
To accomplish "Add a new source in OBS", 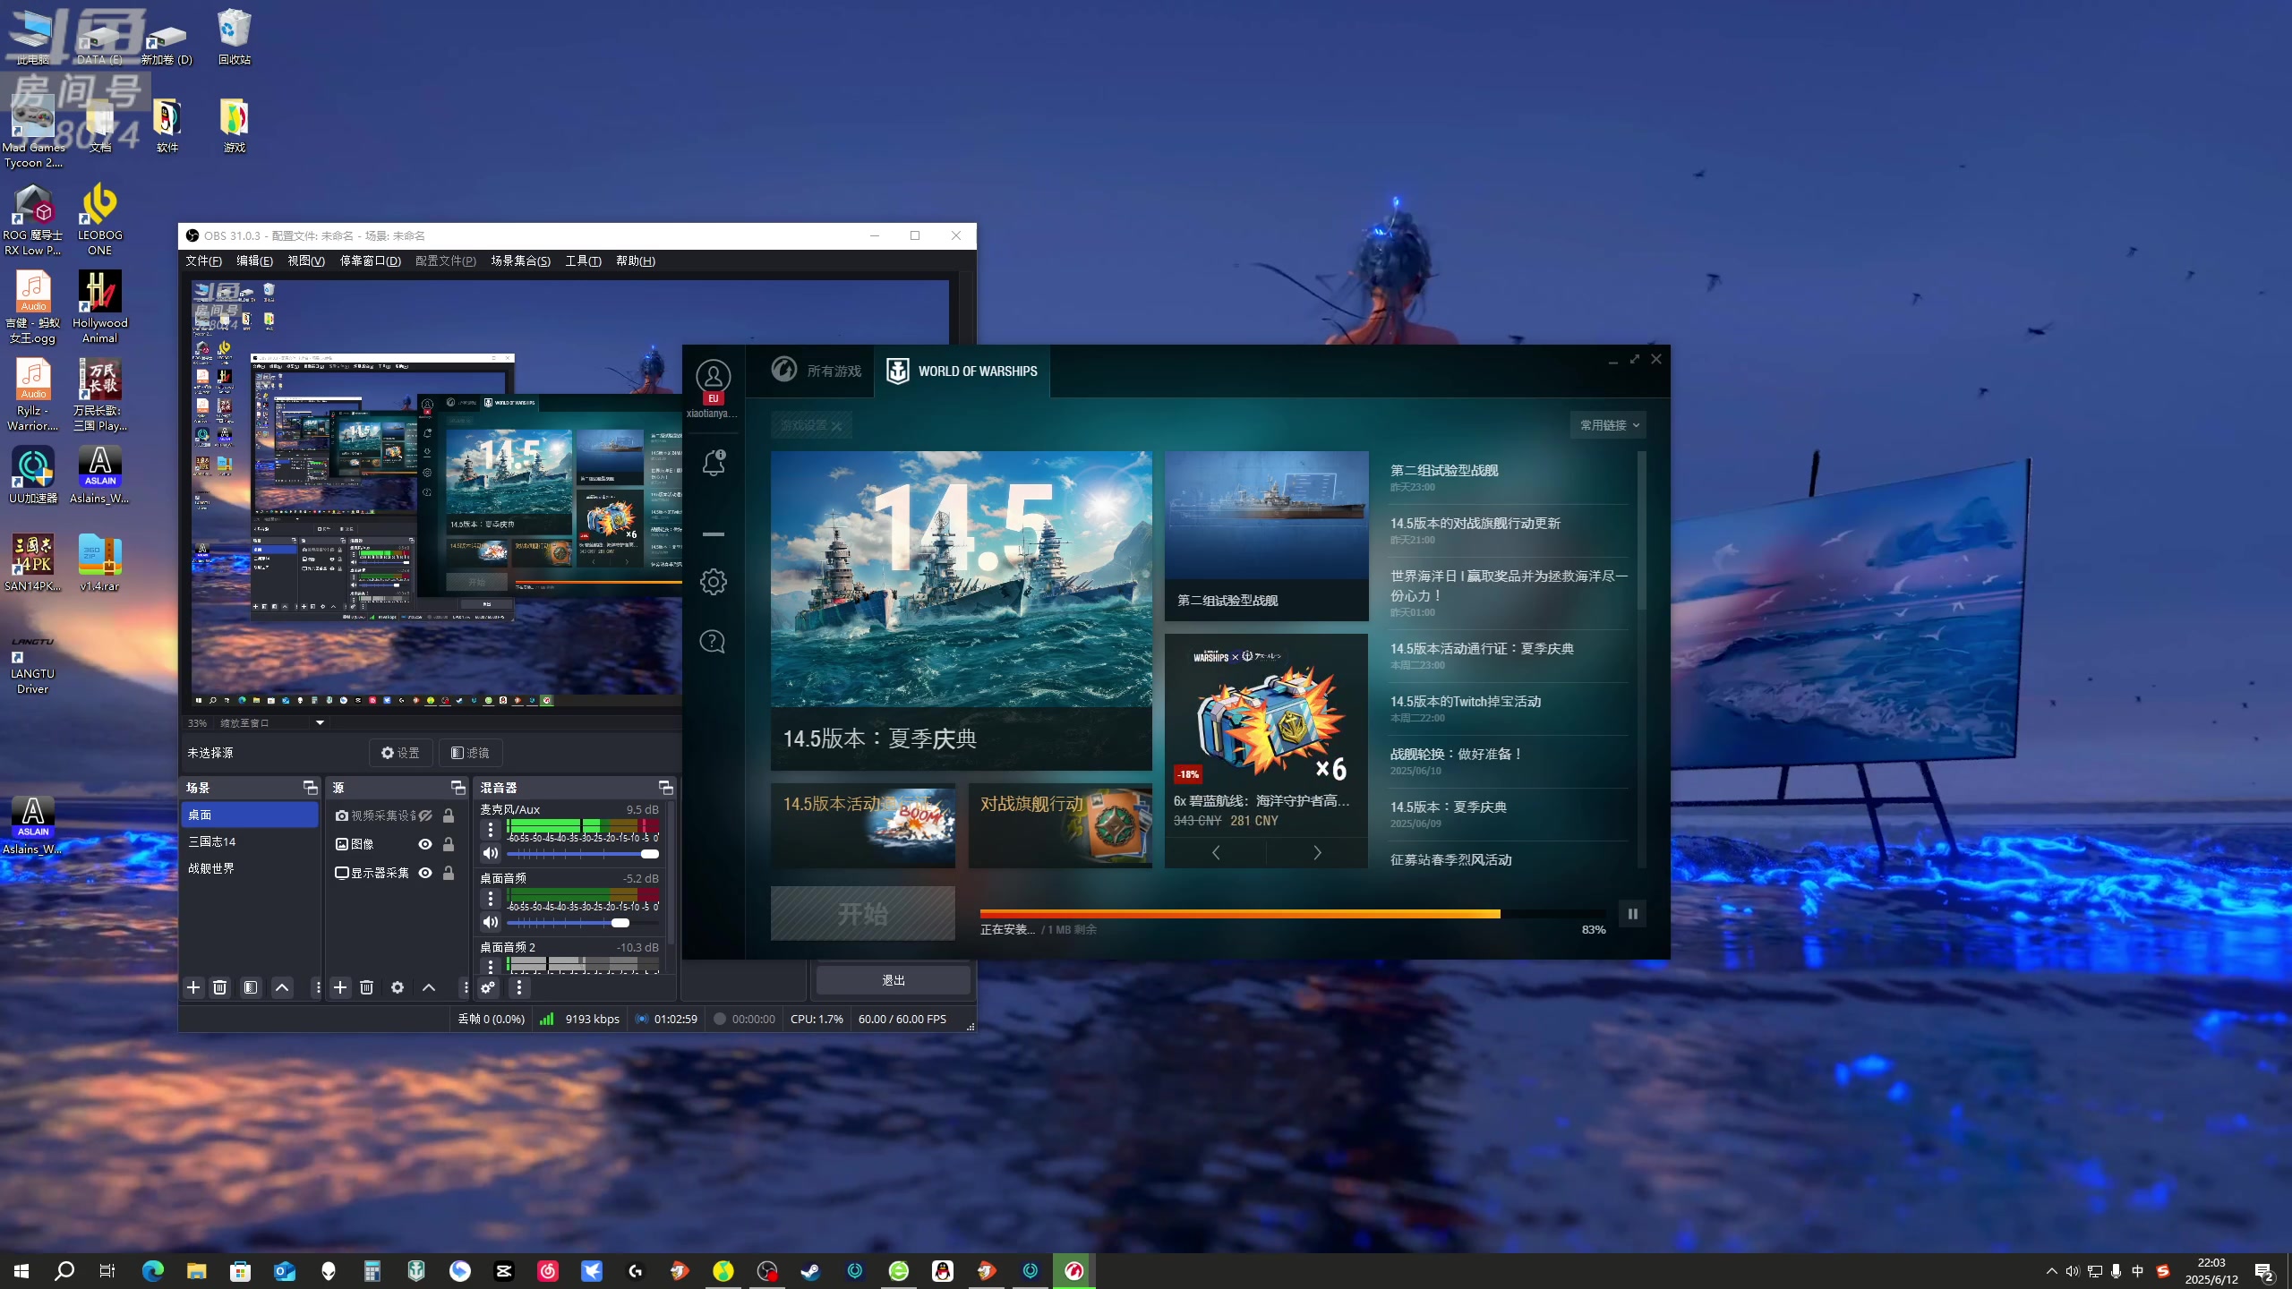I will (340, 987).
